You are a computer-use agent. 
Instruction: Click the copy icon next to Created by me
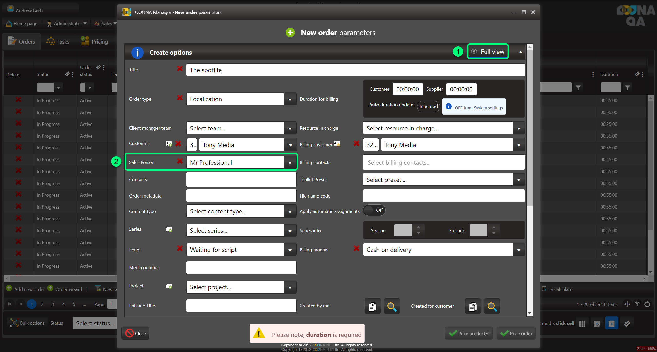372,306
